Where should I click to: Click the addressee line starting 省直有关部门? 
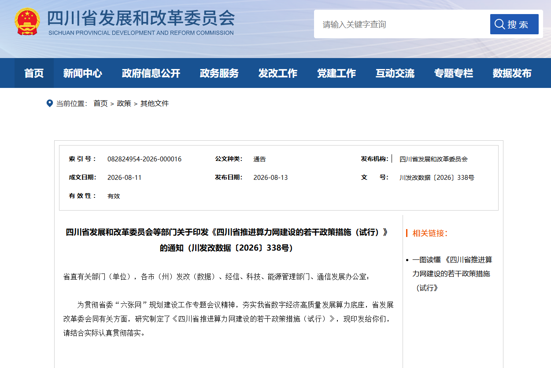click(x=217, y=277)
